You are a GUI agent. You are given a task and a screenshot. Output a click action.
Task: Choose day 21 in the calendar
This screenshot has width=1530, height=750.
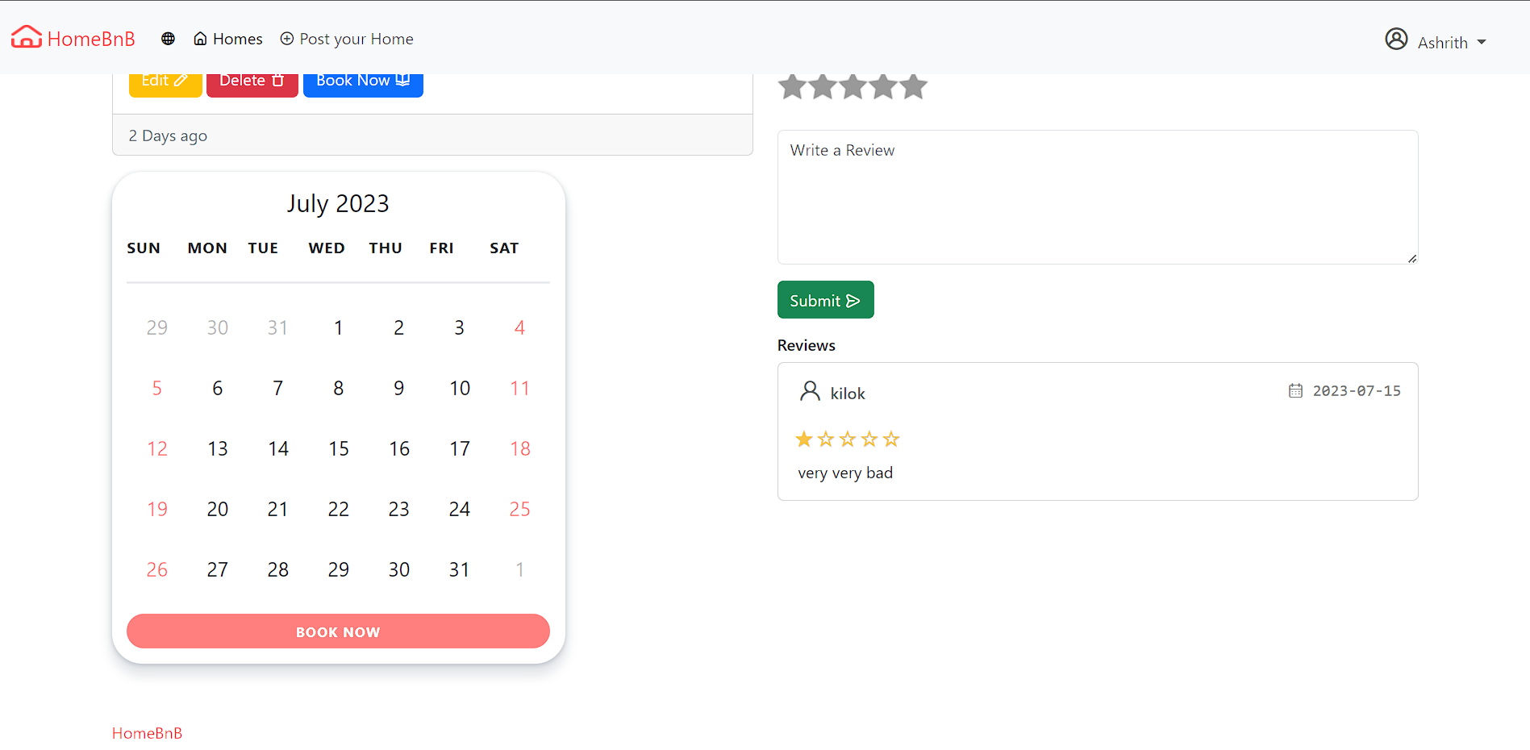click(277, 509)
